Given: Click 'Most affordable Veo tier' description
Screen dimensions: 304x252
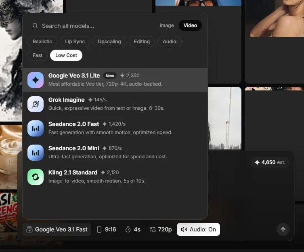Looking at the screenshot, I should (105, 84).
